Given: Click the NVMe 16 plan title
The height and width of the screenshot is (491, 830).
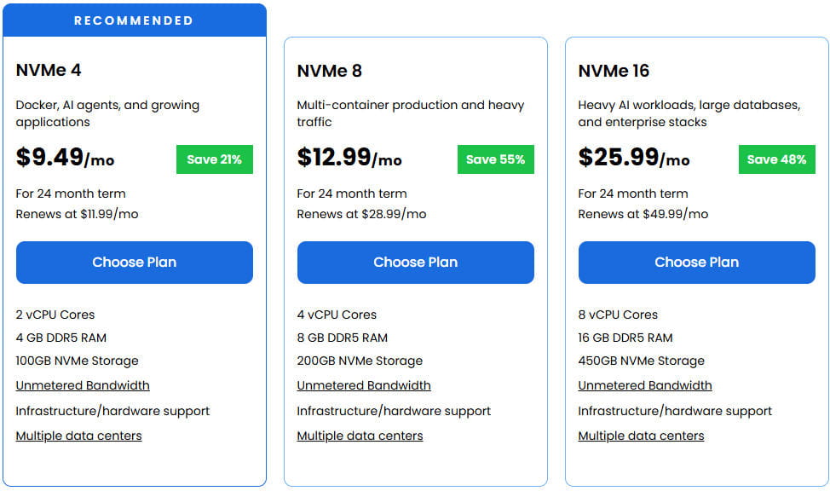Looking at the screenshot, I should 614,71.
